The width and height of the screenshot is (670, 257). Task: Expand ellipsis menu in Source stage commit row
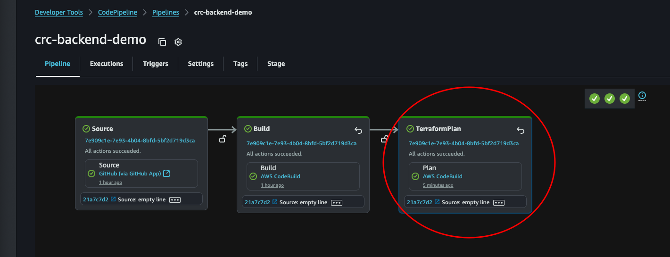pos(175,200)
